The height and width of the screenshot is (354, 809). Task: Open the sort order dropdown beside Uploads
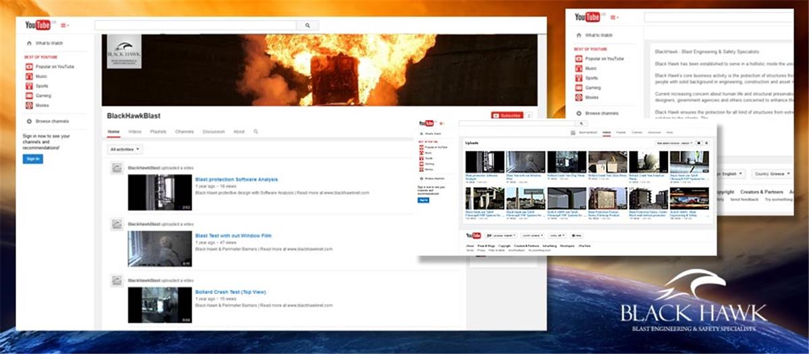point(674,143)
